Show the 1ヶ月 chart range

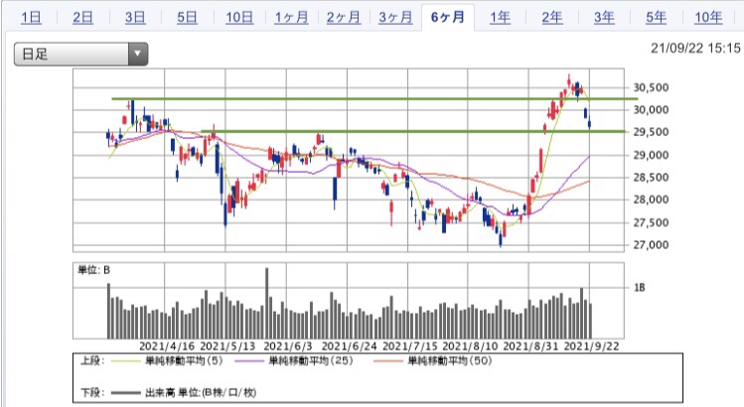point(291,18)
